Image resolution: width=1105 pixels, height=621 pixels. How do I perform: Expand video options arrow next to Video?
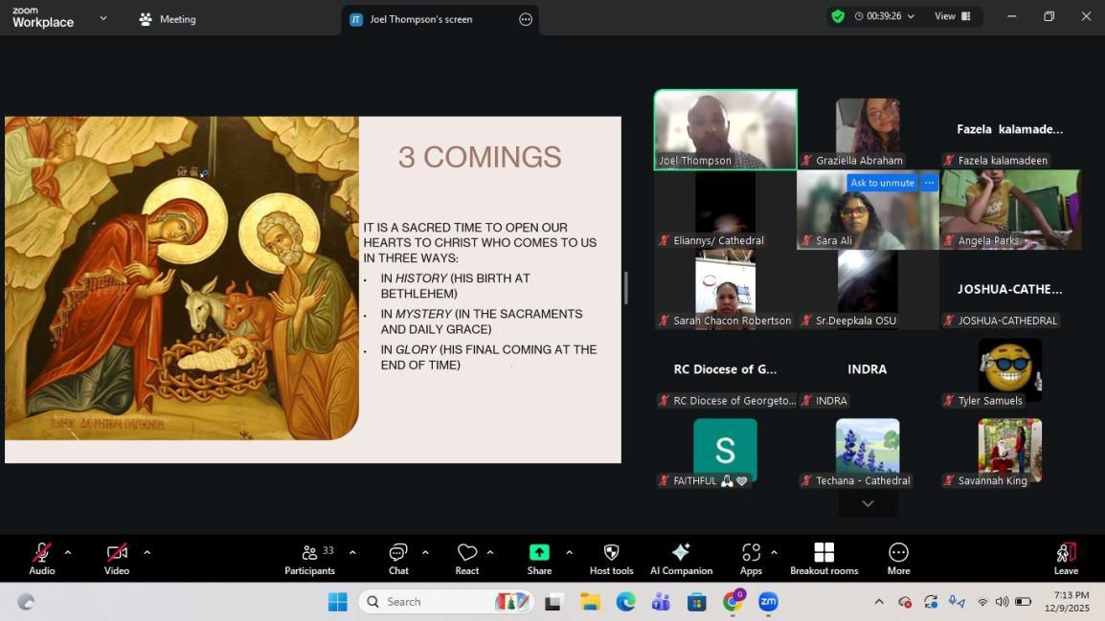(147, 553)
